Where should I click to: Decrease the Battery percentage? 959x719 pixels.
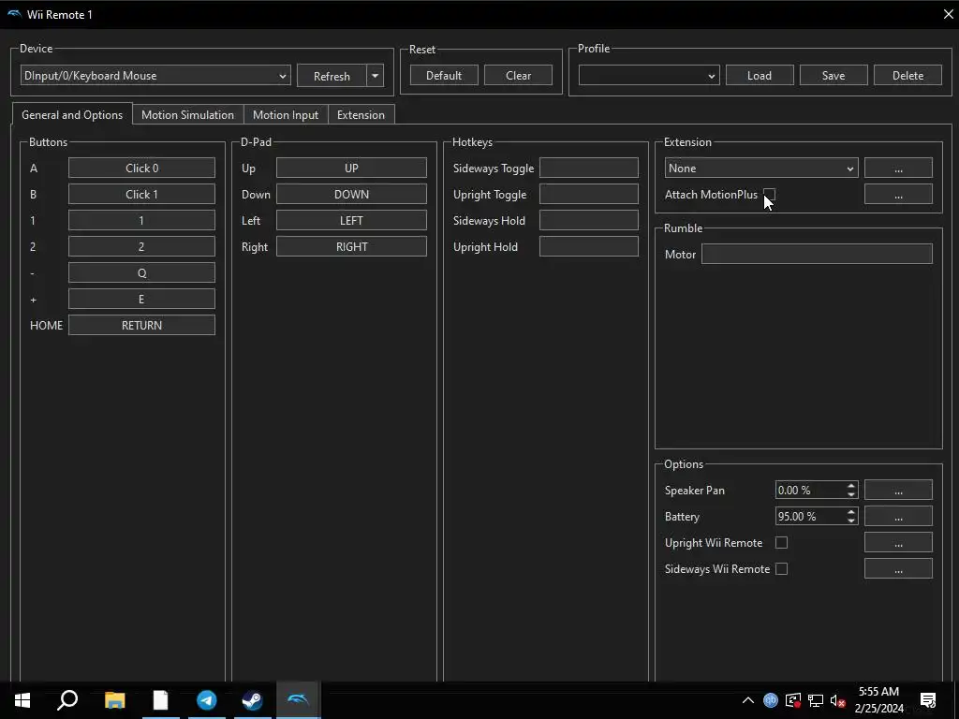[850, 521]
